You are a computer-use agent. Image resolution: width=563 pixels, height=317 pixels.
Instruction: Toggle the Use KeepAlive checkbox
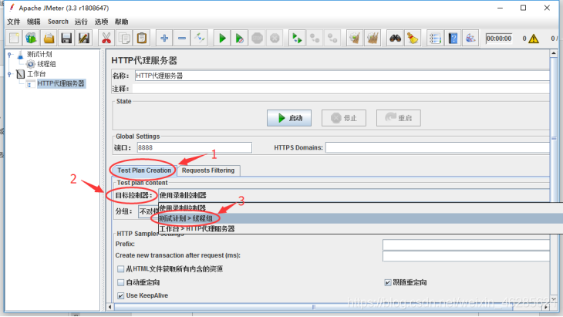pos(120,296)
